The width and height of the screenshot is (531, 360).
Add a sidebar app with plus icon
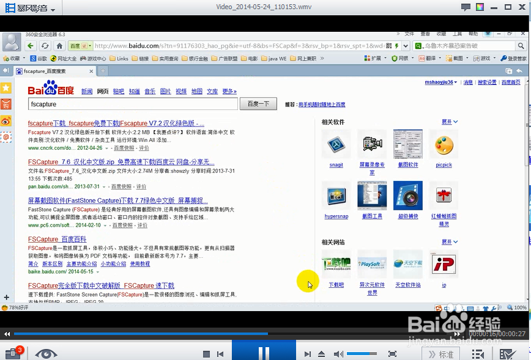pos(6,298)
